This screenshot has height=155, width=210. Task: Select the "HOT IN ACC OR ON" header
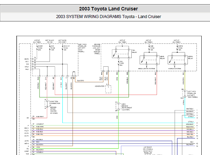click(x=50, y=41)
